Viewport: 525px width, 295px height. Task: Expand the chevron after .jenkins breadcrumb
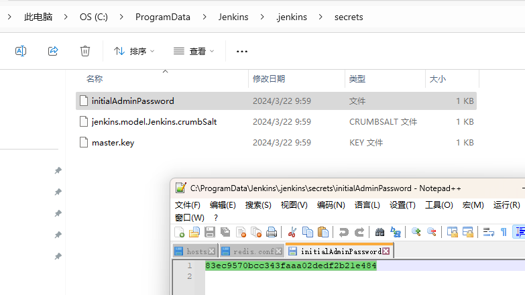[x=320, y=17]
